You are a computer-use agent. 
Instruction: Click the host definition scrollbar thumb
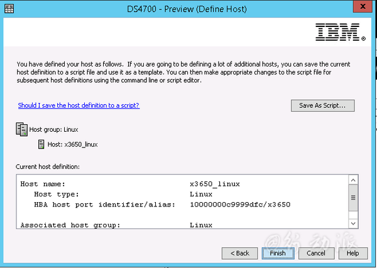pos(353,198)
